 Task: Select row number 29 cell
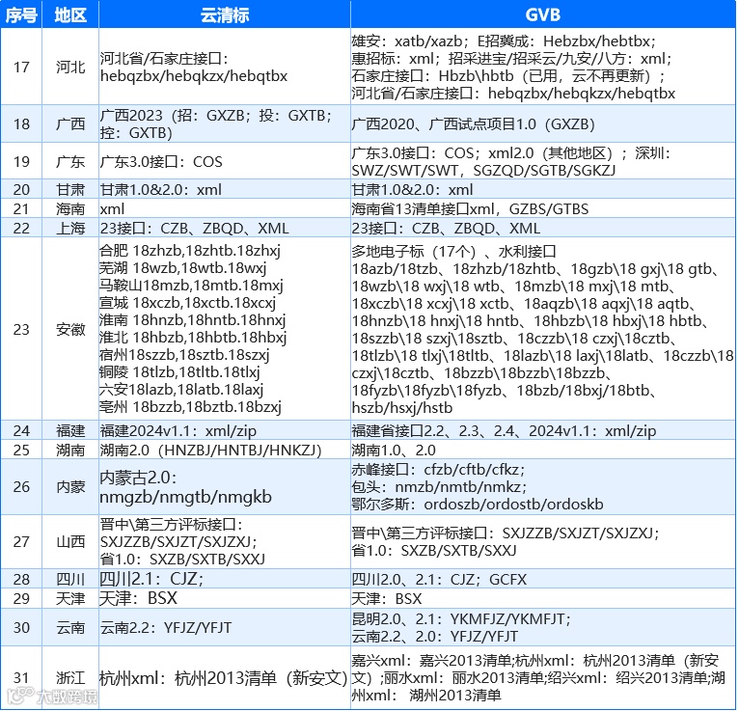click(x=21, y=598)
